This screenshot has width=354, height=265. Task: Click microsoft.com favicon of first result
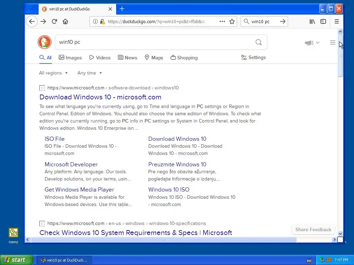(x=42, y=88)
